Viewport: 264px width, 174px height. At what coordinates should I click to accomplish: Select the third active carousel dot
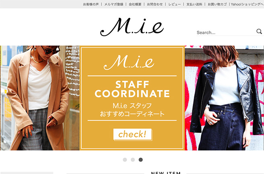pos(140,160)
